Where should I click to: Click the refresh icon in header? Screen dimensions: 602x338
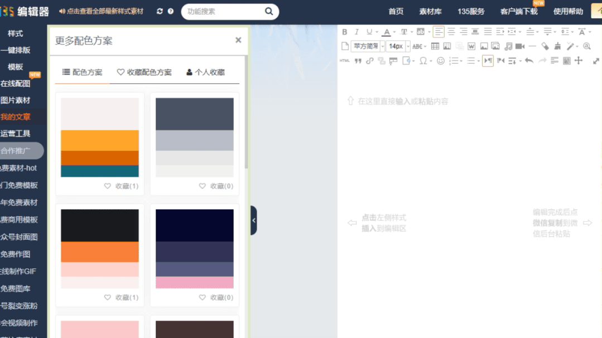[160, 12]
